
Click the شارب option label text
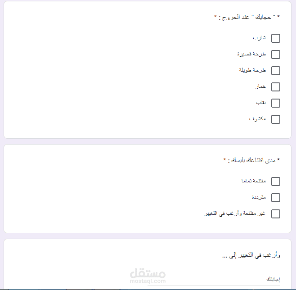(260, 38)
